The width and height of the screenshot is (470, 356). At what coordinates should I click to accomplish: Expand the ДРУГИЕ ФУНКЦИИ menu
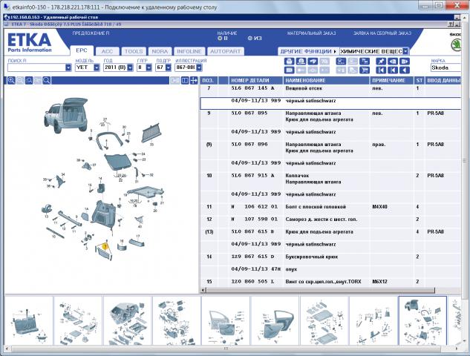[308, 51]
